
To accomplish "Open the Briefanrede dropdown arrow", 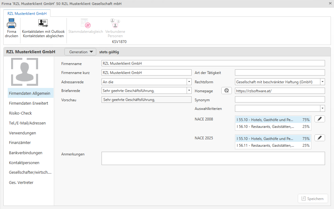I will [189, 91].
